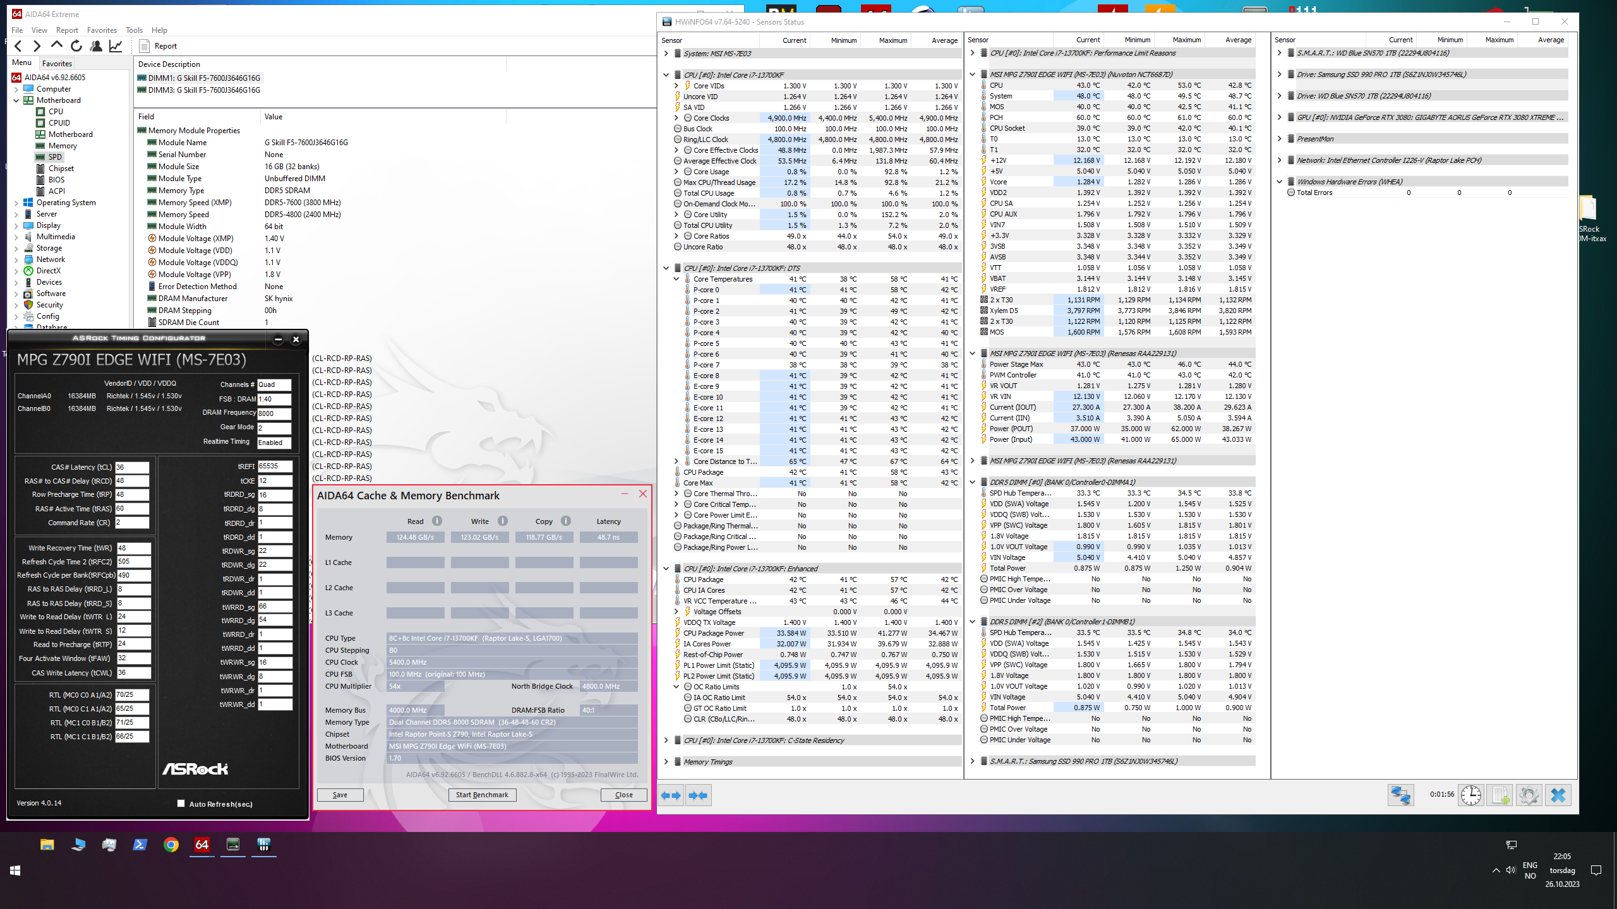Open Google Chrome from taskbar

[x=171, y=845]
